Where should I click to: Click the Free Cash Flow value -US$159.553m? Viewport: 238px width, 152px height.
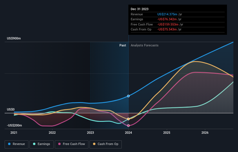click(x=168, y=24)
